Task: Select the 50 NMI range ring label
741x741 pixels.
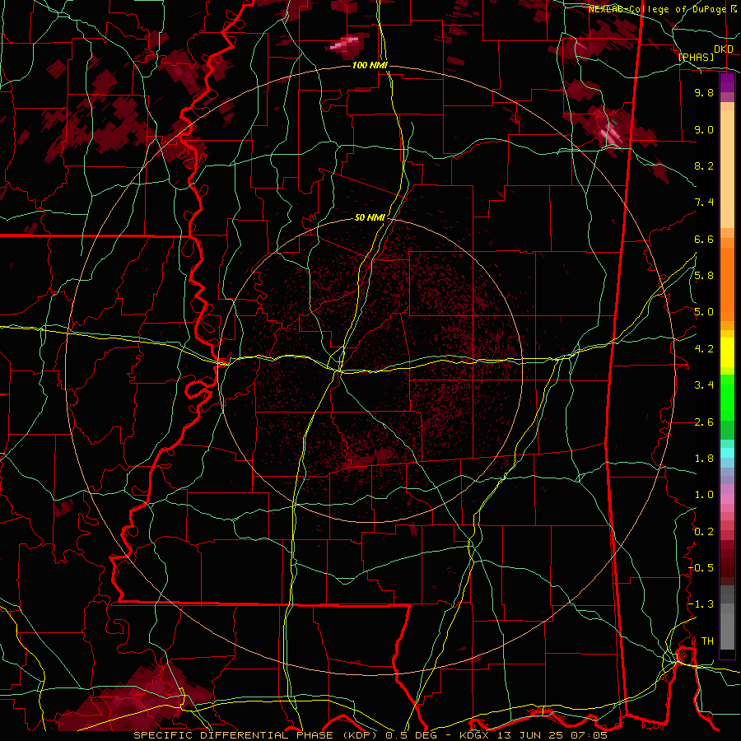Action: click(x=370, y=217)
